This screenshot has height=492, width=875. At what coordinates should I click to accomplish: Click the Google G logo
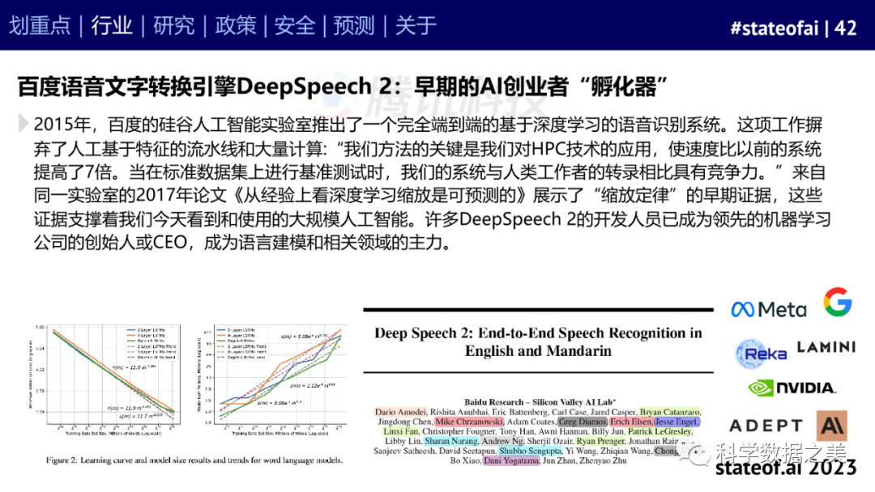(837, 302)
